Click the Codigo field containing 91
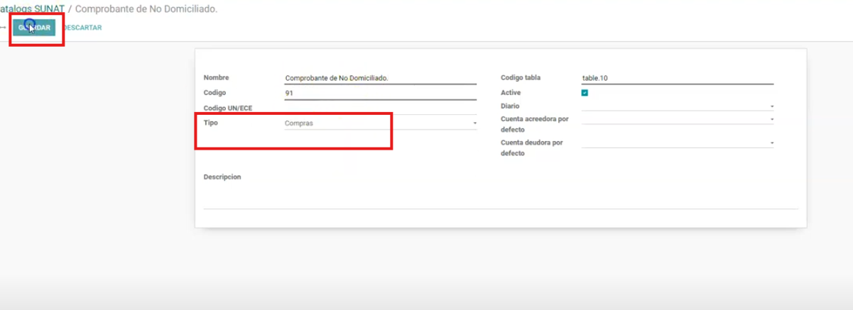 coord(379,93)
